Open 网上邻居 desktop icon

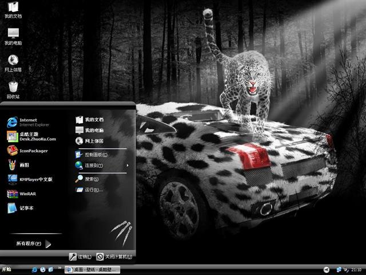[x=13, y=63]
